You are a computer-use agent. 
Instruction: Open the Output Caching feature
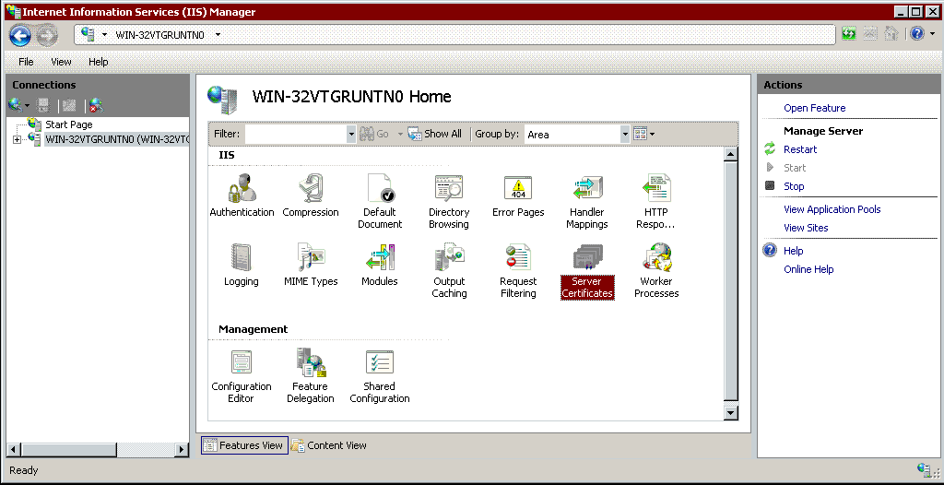(449, 271)
